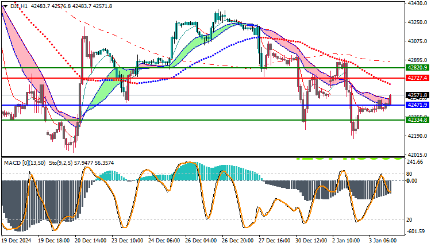431x247 pixels.
Task: Click the 19 Dec 2024 date label
Action: pos(17,241)
